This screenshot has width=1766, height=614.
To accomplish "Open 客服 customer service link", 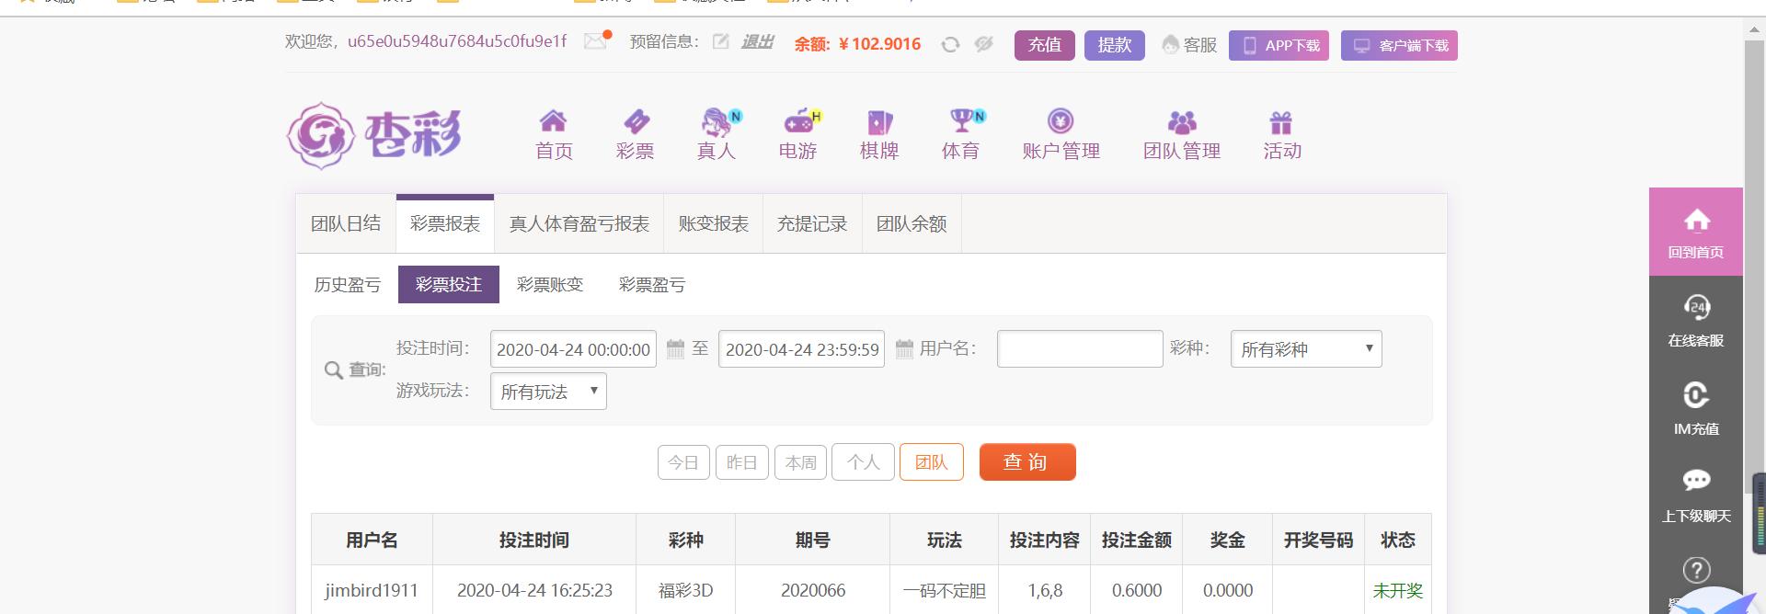I will pos(1189,45).
